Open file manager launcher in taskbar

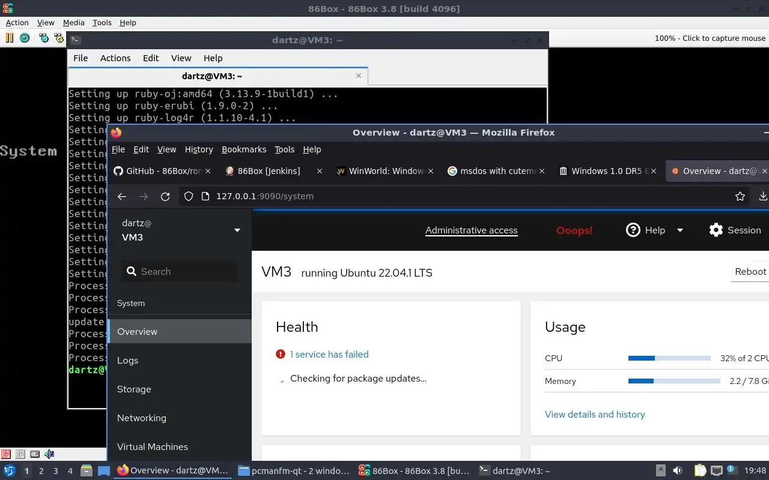click(87, 470)
